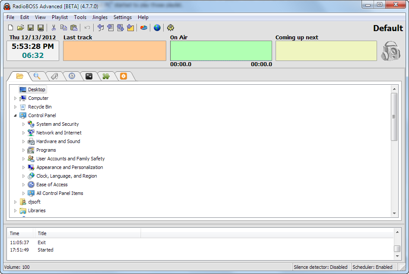This screenshot has height=274, width=409.
Task: Open the magnifying glass search tab
Action: [x=37, y=76]
